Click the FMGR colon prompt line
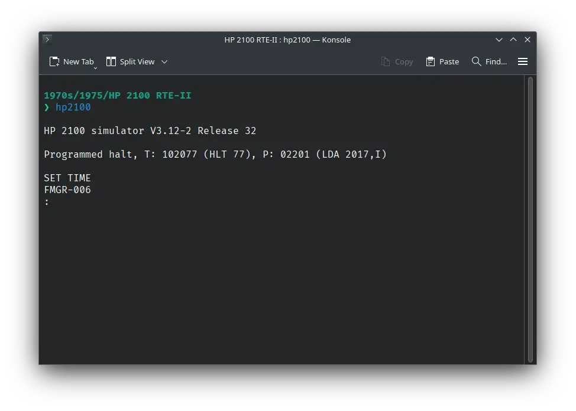The height and width of the screenshot is (411, 576). pos(47,202)
